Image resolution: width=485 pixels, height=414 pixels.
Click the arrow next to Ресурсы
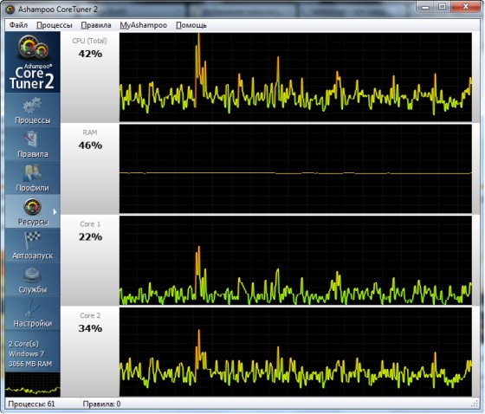[x=55, y=212]
